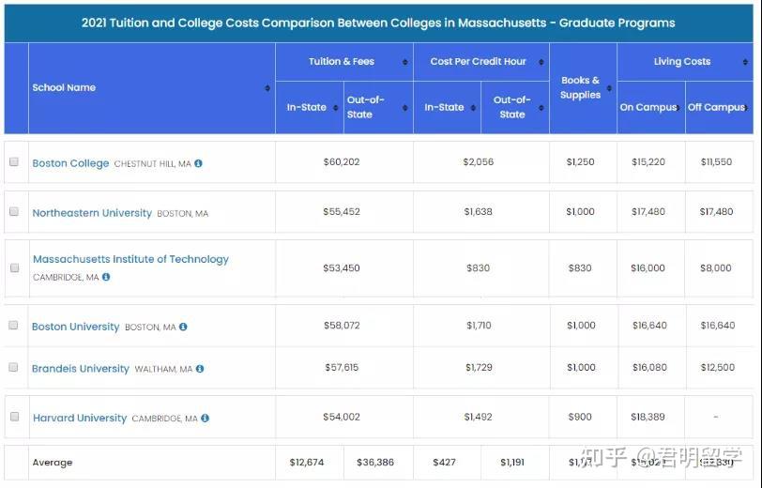
Task: Select the Harvard University row checkbox
Action: pyautogui.click(x=15, y=417)
